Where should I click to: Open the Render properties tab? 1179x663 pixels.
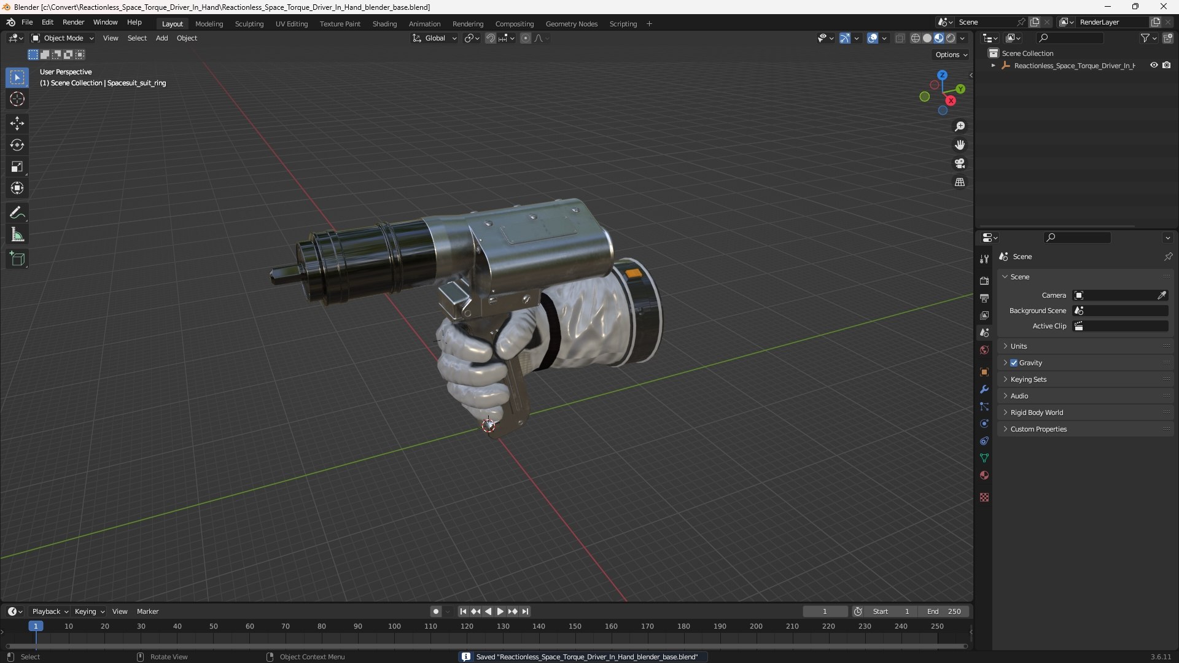click(x=984, y=281)
